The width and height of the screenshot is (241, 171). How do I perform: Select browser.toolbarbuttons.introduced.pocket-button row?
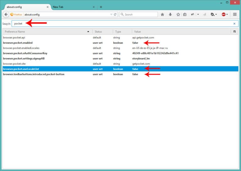point(120,74)
